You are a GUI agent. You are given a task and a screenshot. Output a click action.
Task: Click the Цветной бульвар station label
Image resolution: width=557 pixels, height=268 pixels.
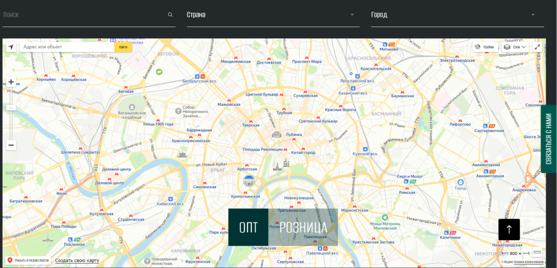tap(261, 95)
